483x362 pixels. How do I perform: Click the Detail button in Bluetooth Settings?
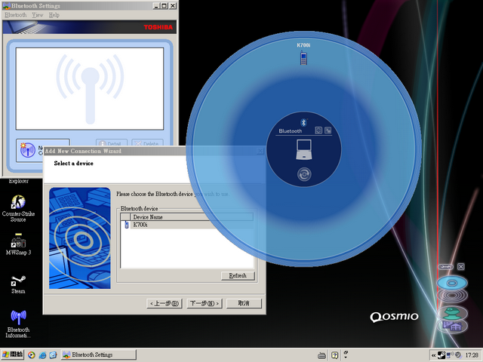112,143
